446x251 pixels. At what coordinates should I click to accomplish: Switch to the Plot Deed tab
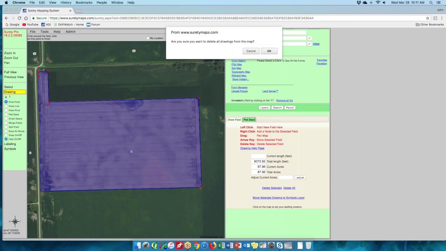(249, 120)
